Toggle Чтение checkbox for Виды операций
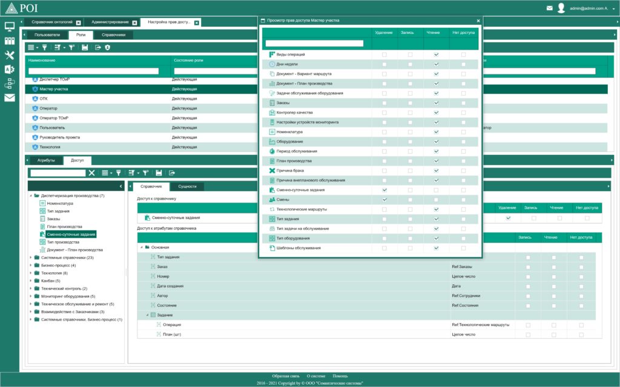The width and height of the screenshot is (620, 387). coord(436,54)
